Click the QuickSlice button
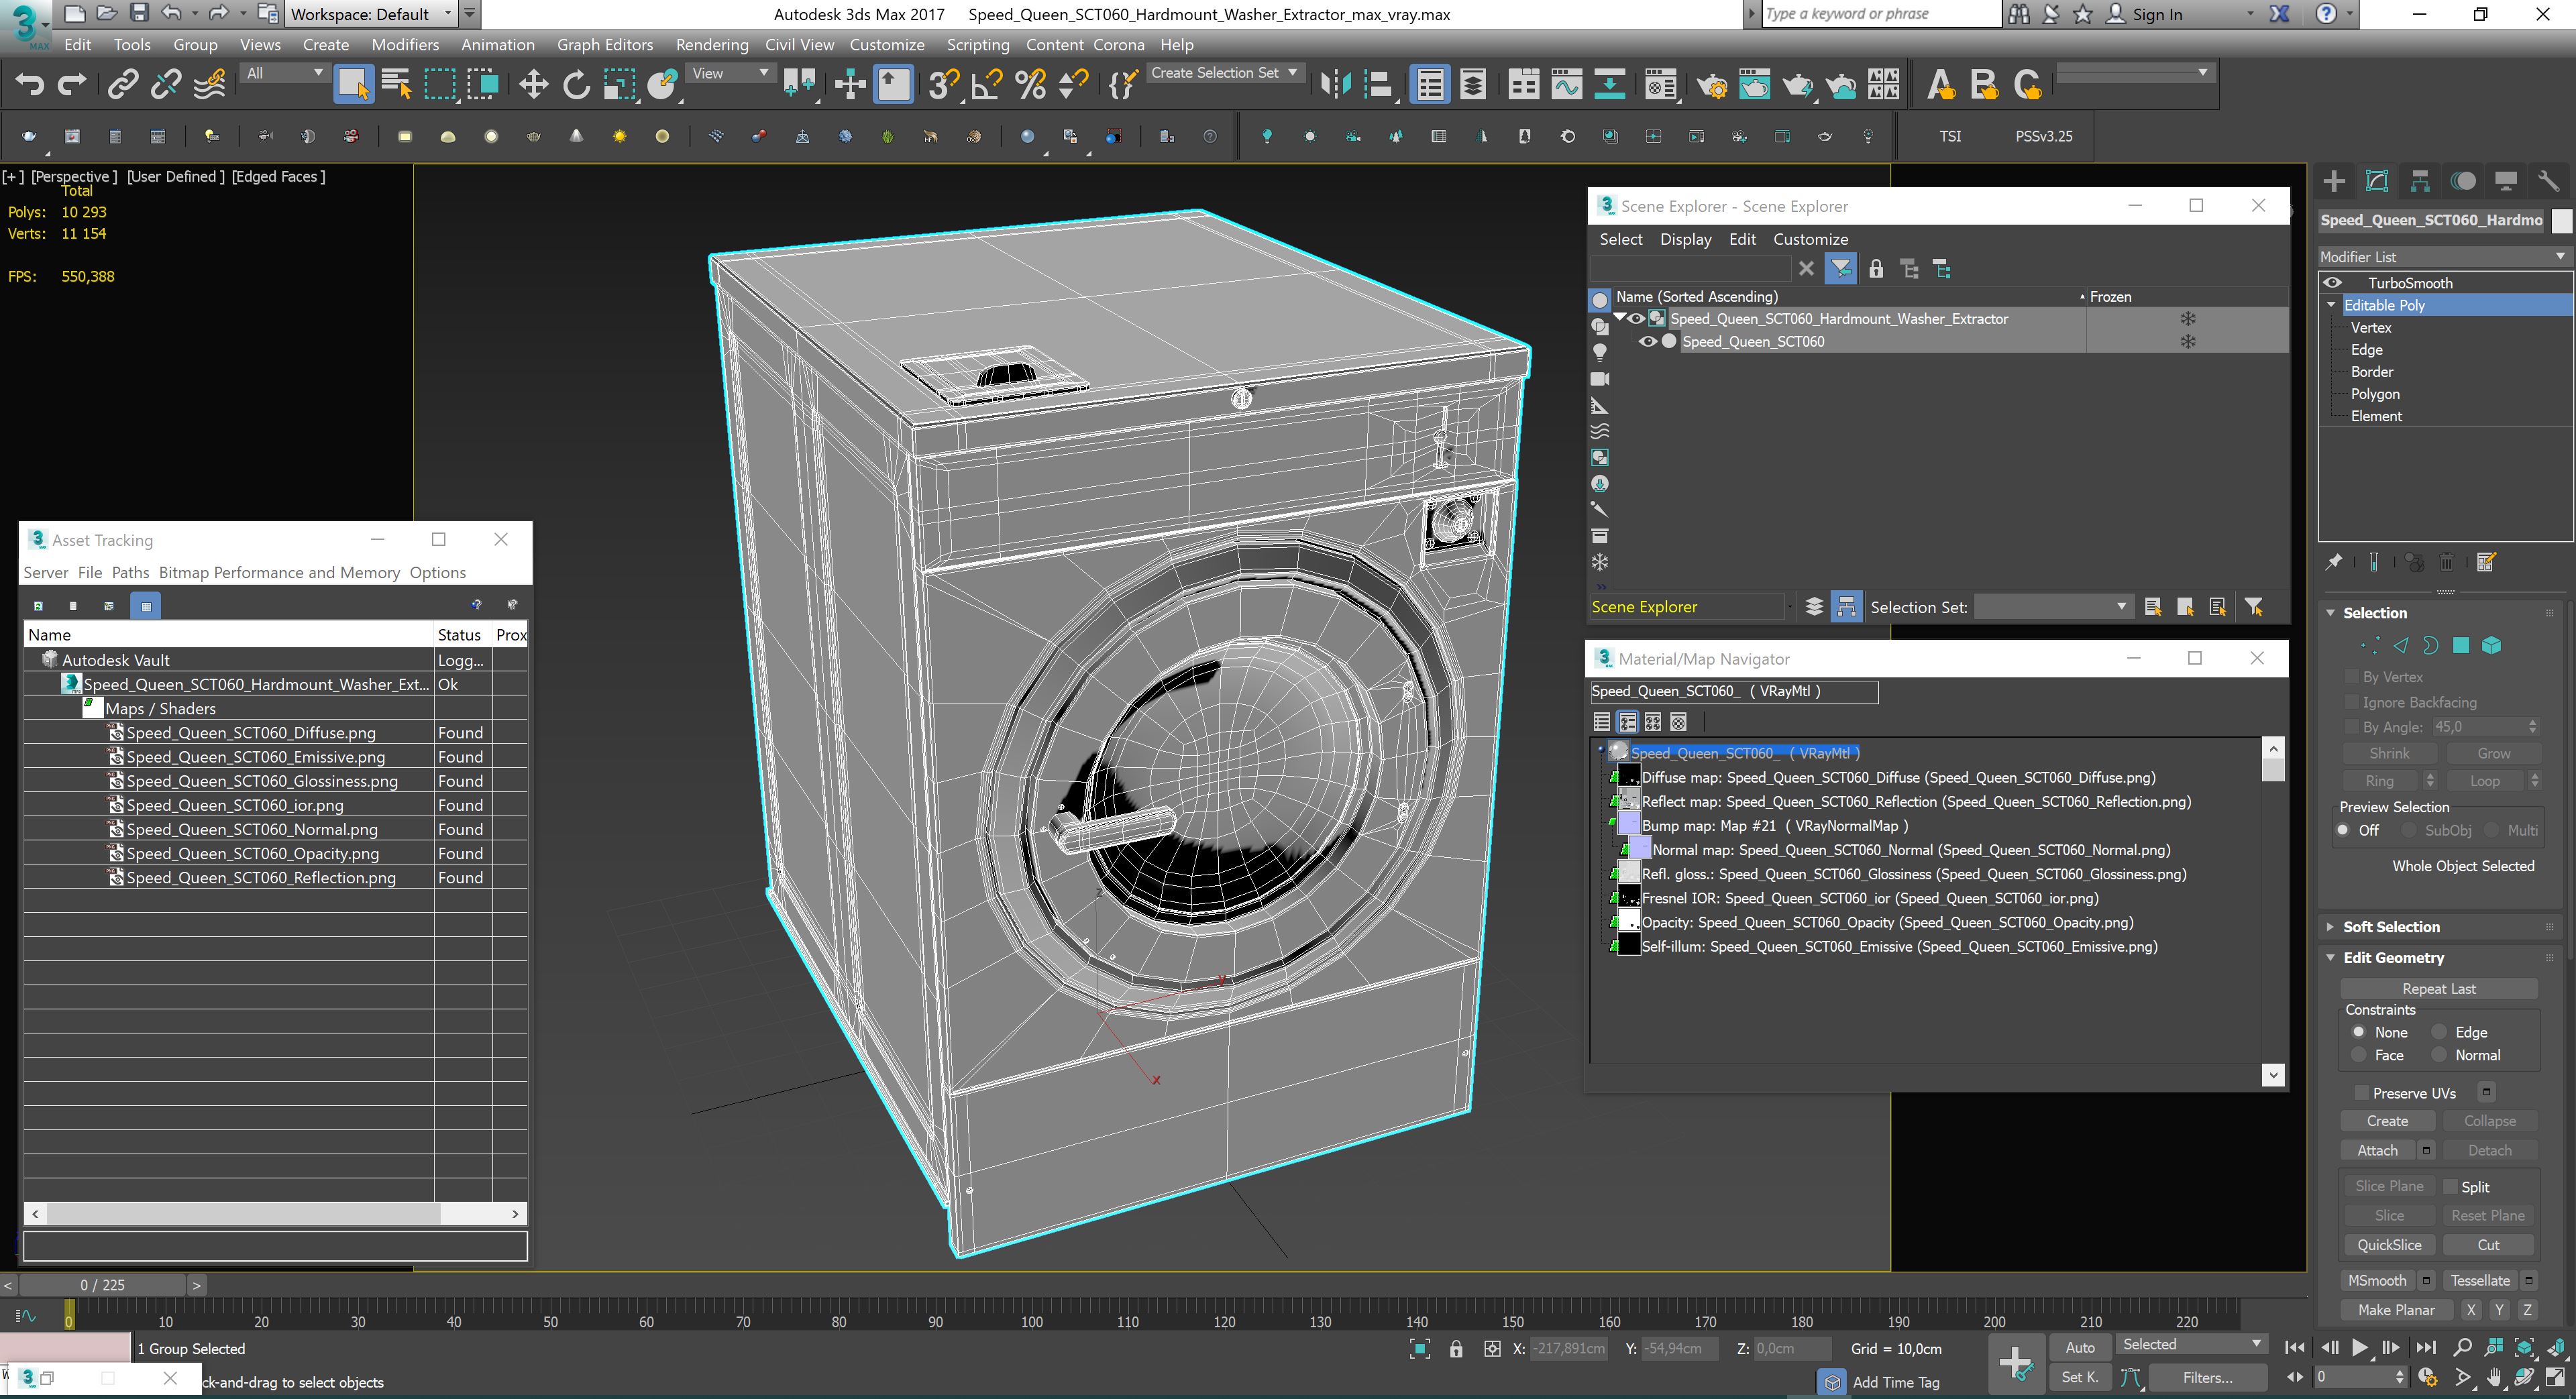 2389,1245
